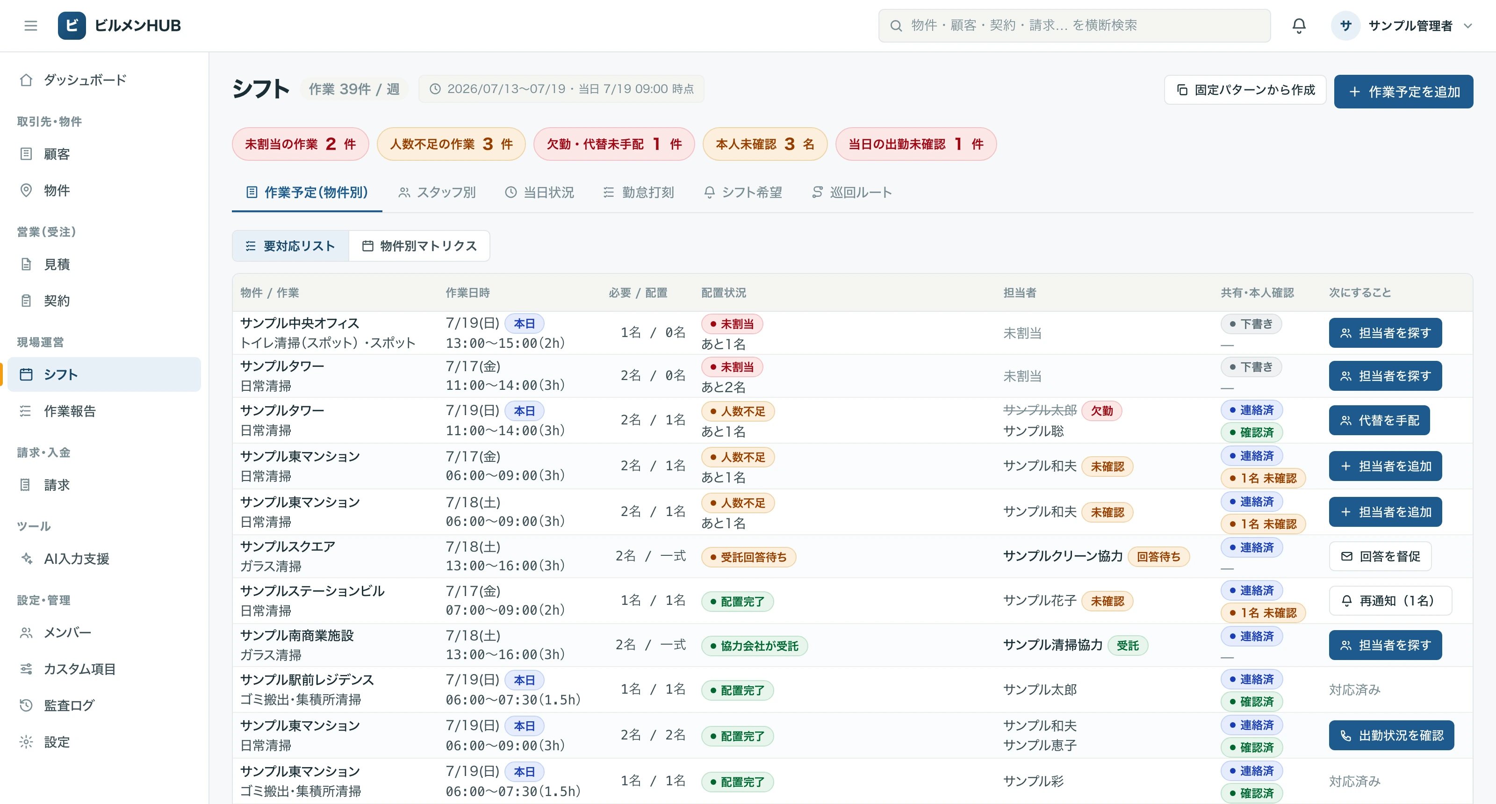
Task: Switch to the 要対応リスト view
Action: (290, 246)
